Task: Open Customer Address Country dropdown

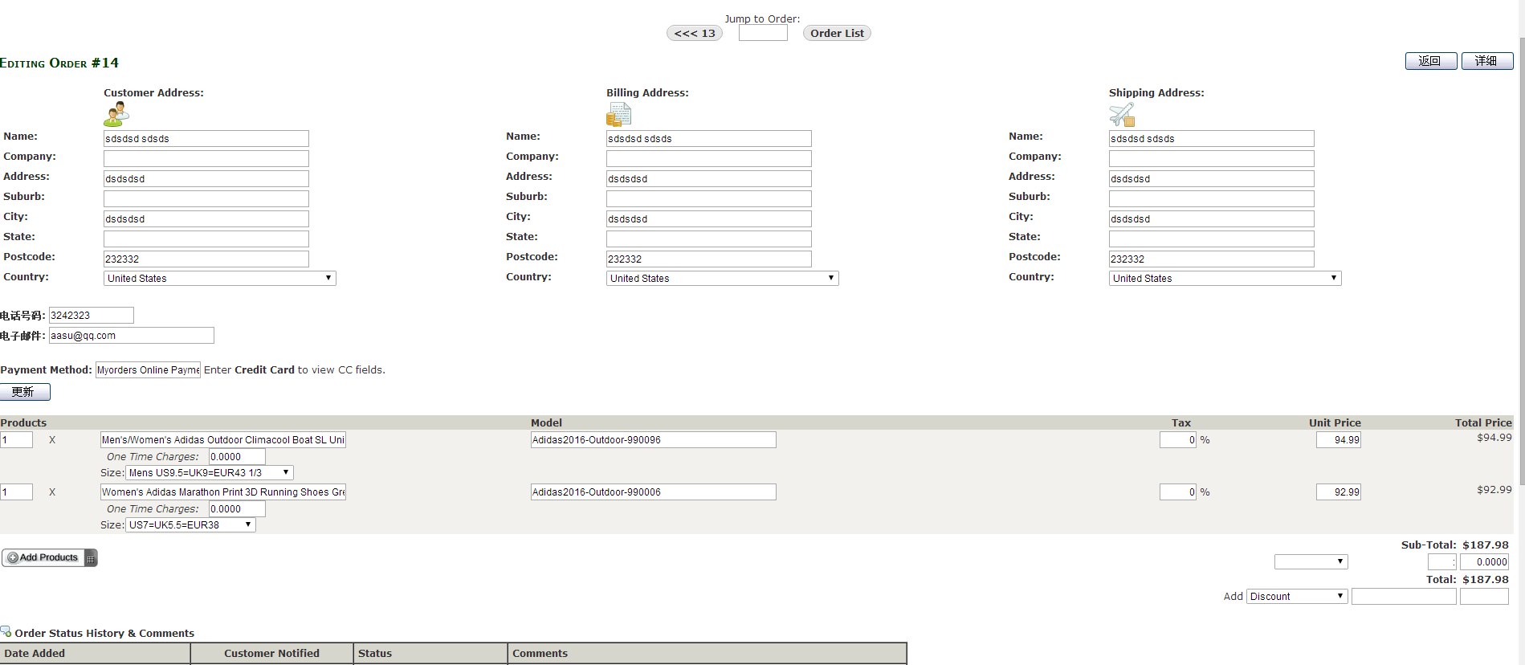Action: coord(219,279)
